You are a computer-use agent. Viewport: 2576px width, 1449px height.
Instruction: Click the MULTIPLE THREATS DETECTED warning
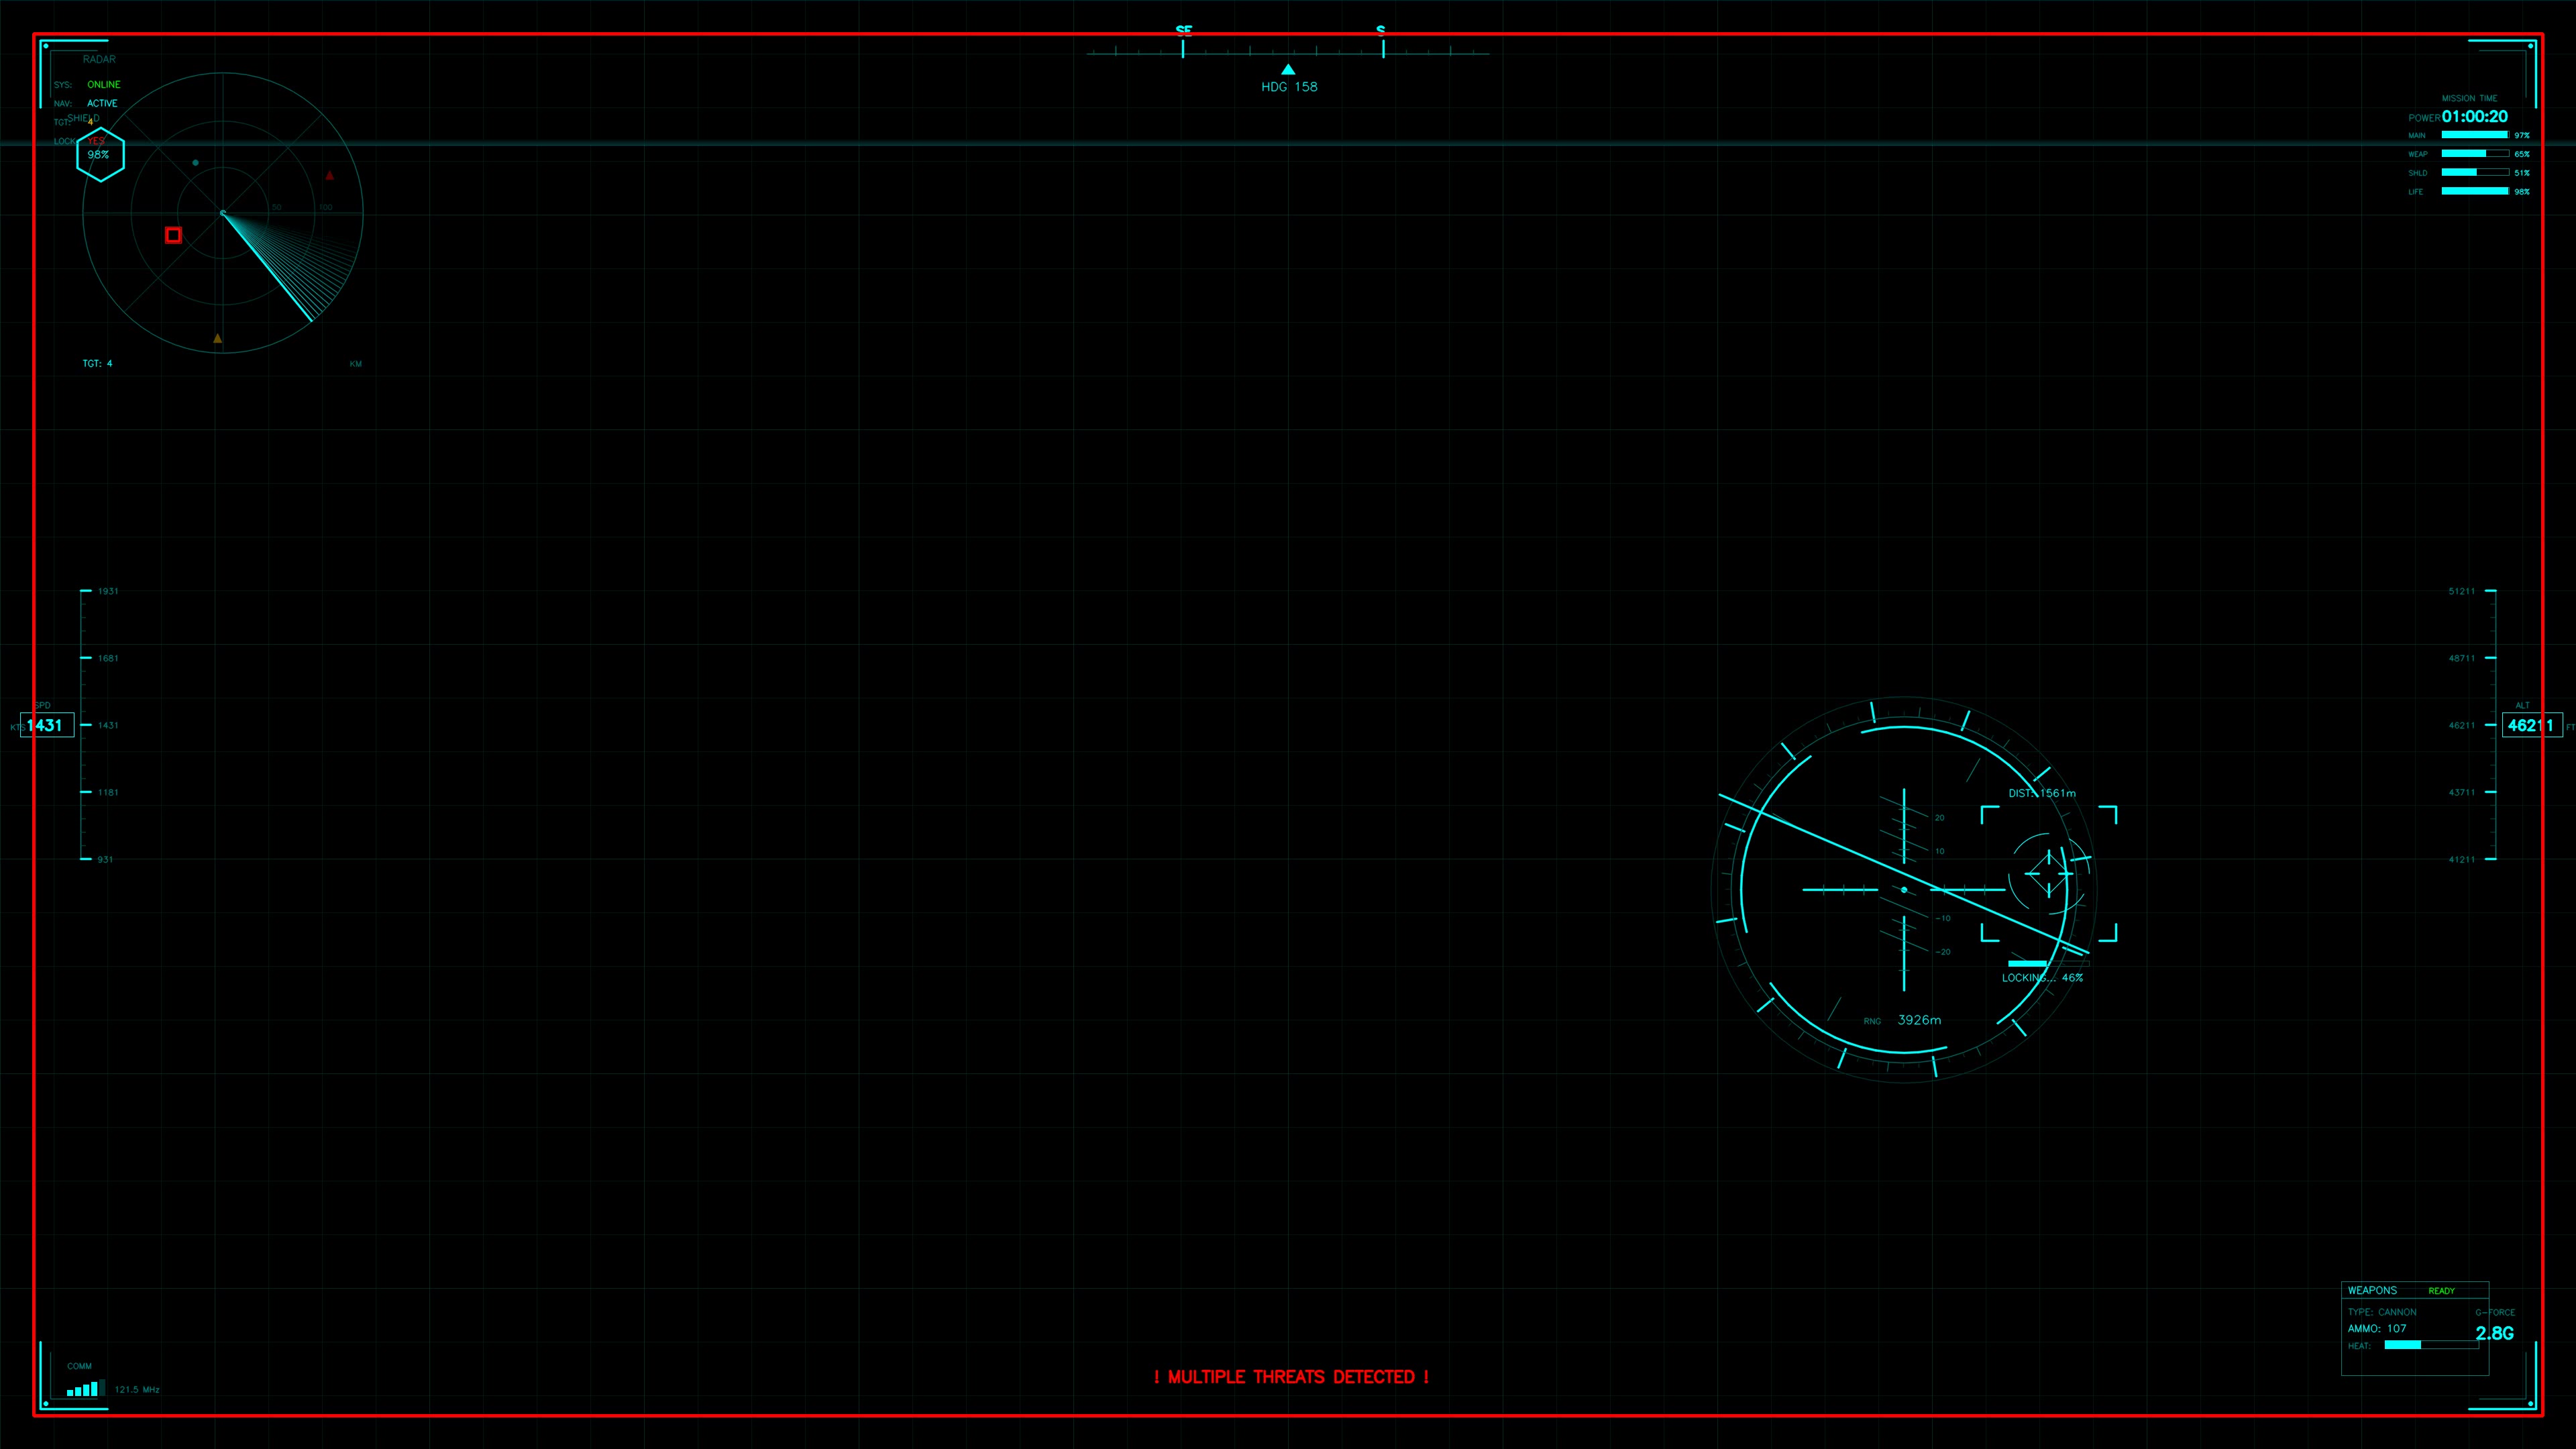click(x=1291, y=1377)
